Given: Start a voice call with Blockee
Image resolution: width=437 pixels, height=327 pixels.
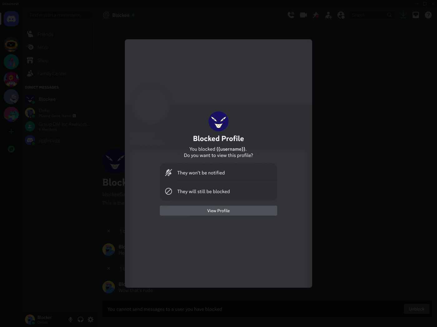Looking at the screenshot, I should [291, 15].
